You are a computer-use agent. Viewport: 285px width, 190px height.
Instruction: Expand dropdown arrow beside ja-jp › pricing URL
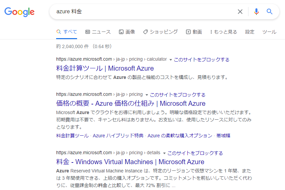(147, 95)
